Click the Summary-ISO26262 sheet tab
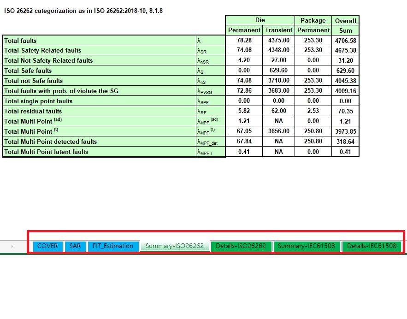 click(175, 246)
